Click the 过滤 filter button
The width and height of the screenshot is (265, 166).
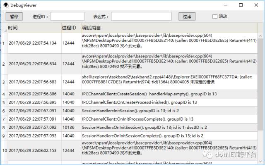pyautogui.click(x=187, y=17)
